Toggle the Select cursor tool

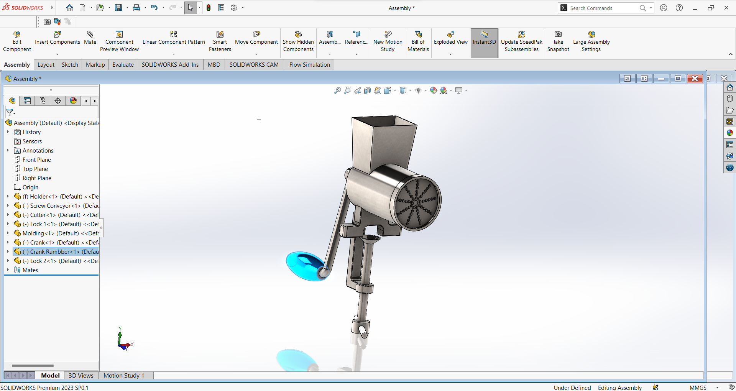click(x=191, y=8)
